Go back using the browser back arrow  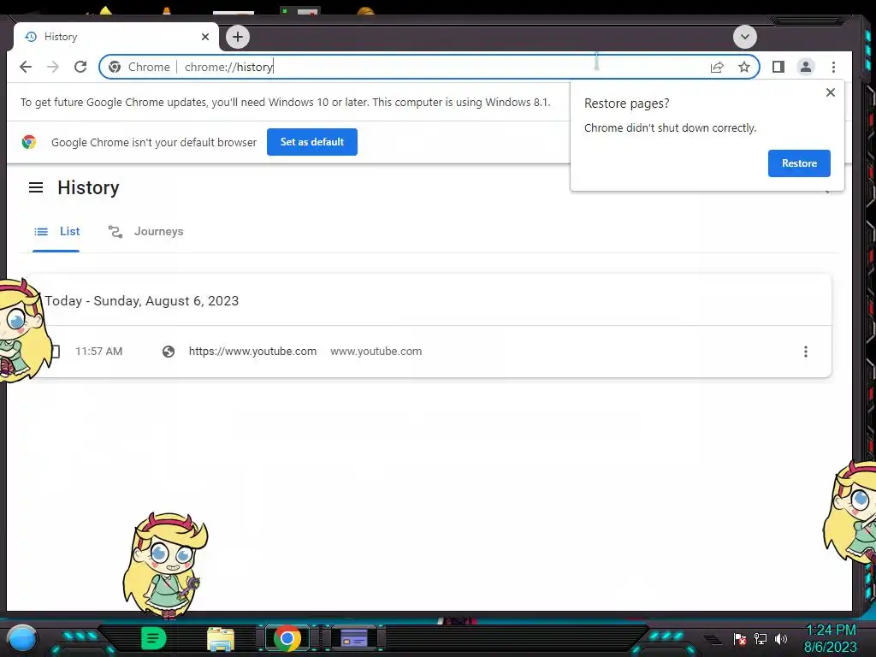point(26,67)
